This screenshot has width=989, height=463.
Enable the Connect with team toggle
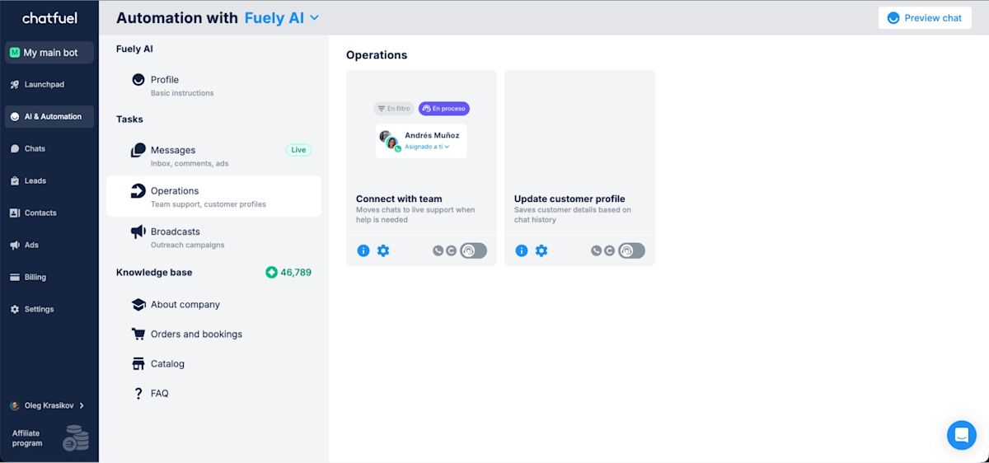[473, 250]
